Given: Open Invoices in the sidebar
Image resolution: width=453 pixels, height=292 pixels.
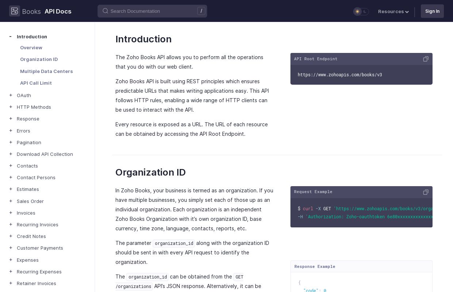Looking at the screenshot, I should click(26, 213).
